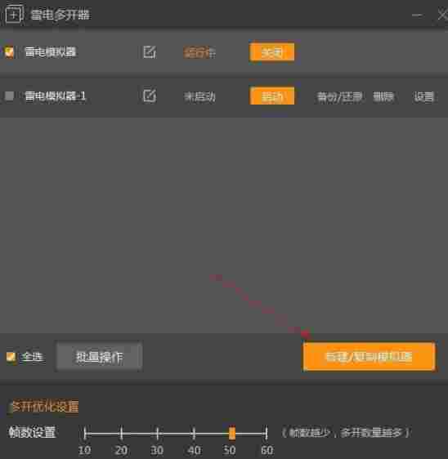448x459 pixels.
Task: Click the 新建/复制模拟器 button
Action: (369, 357)
